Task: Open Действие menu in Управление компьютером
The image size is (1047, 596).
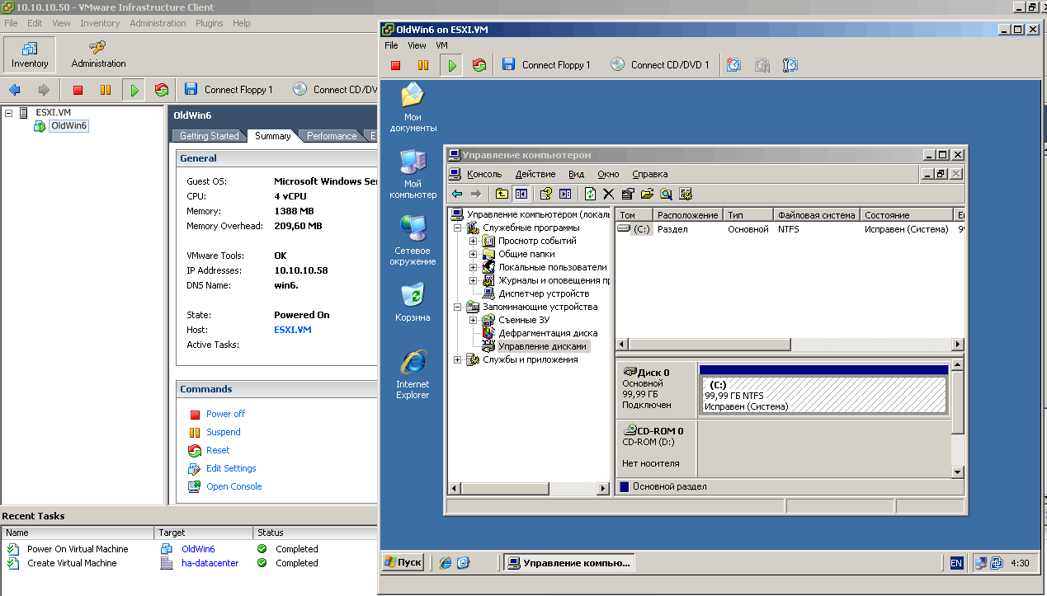Action: click(535, 174)
